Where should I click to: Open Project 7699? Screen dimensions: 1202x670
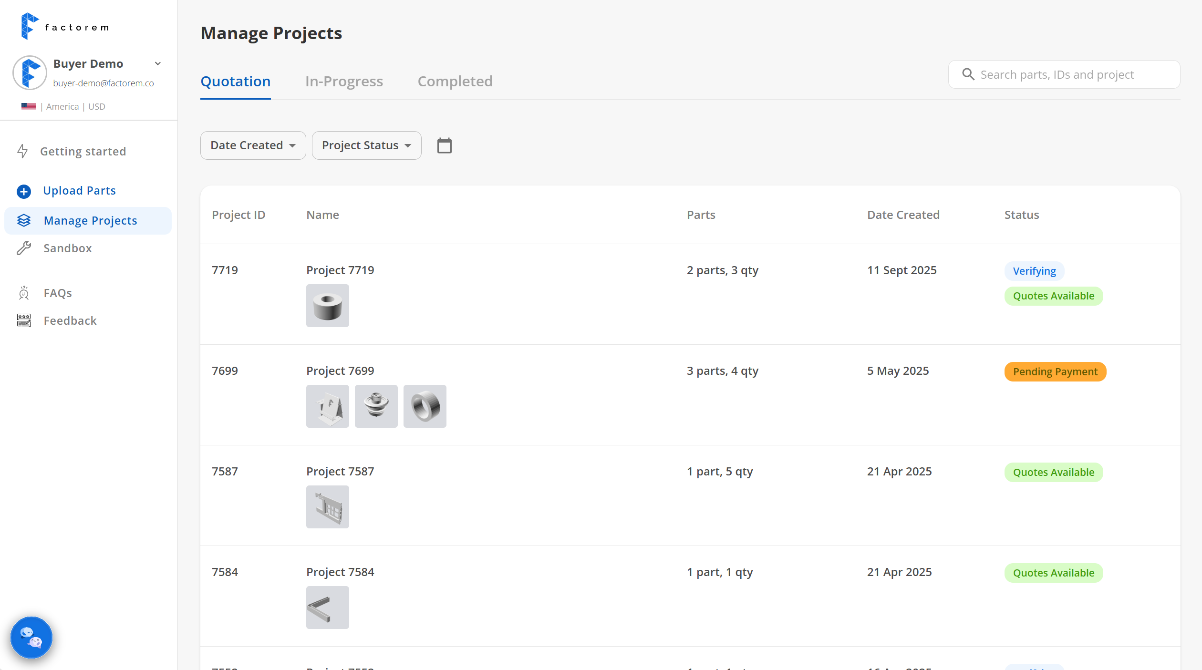pos(340,370)
